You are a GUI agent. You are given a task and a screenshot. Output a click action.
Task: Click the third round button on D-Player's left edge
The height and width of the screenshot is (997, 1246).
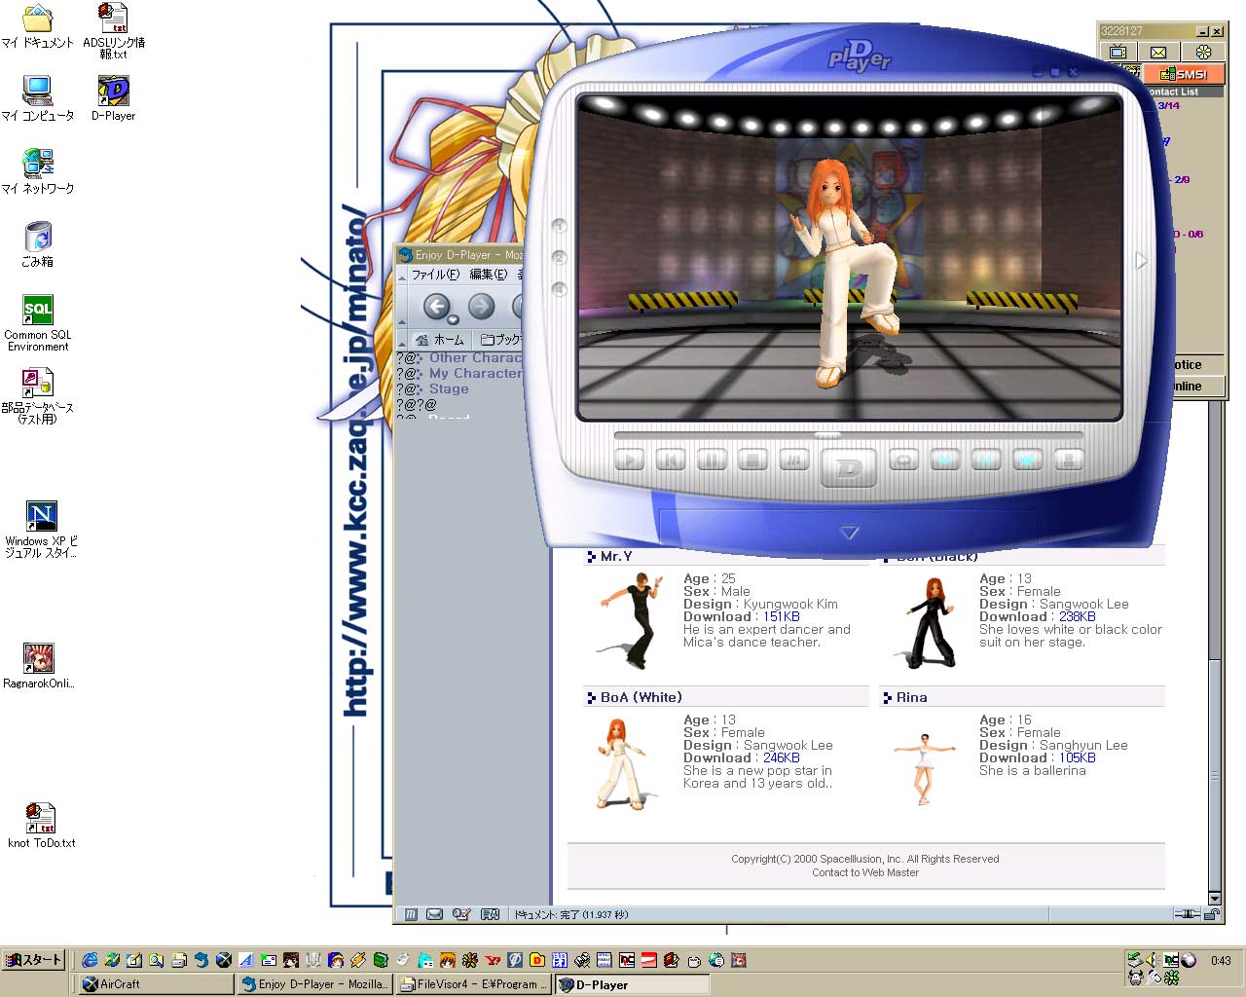[x=559, y=289]
